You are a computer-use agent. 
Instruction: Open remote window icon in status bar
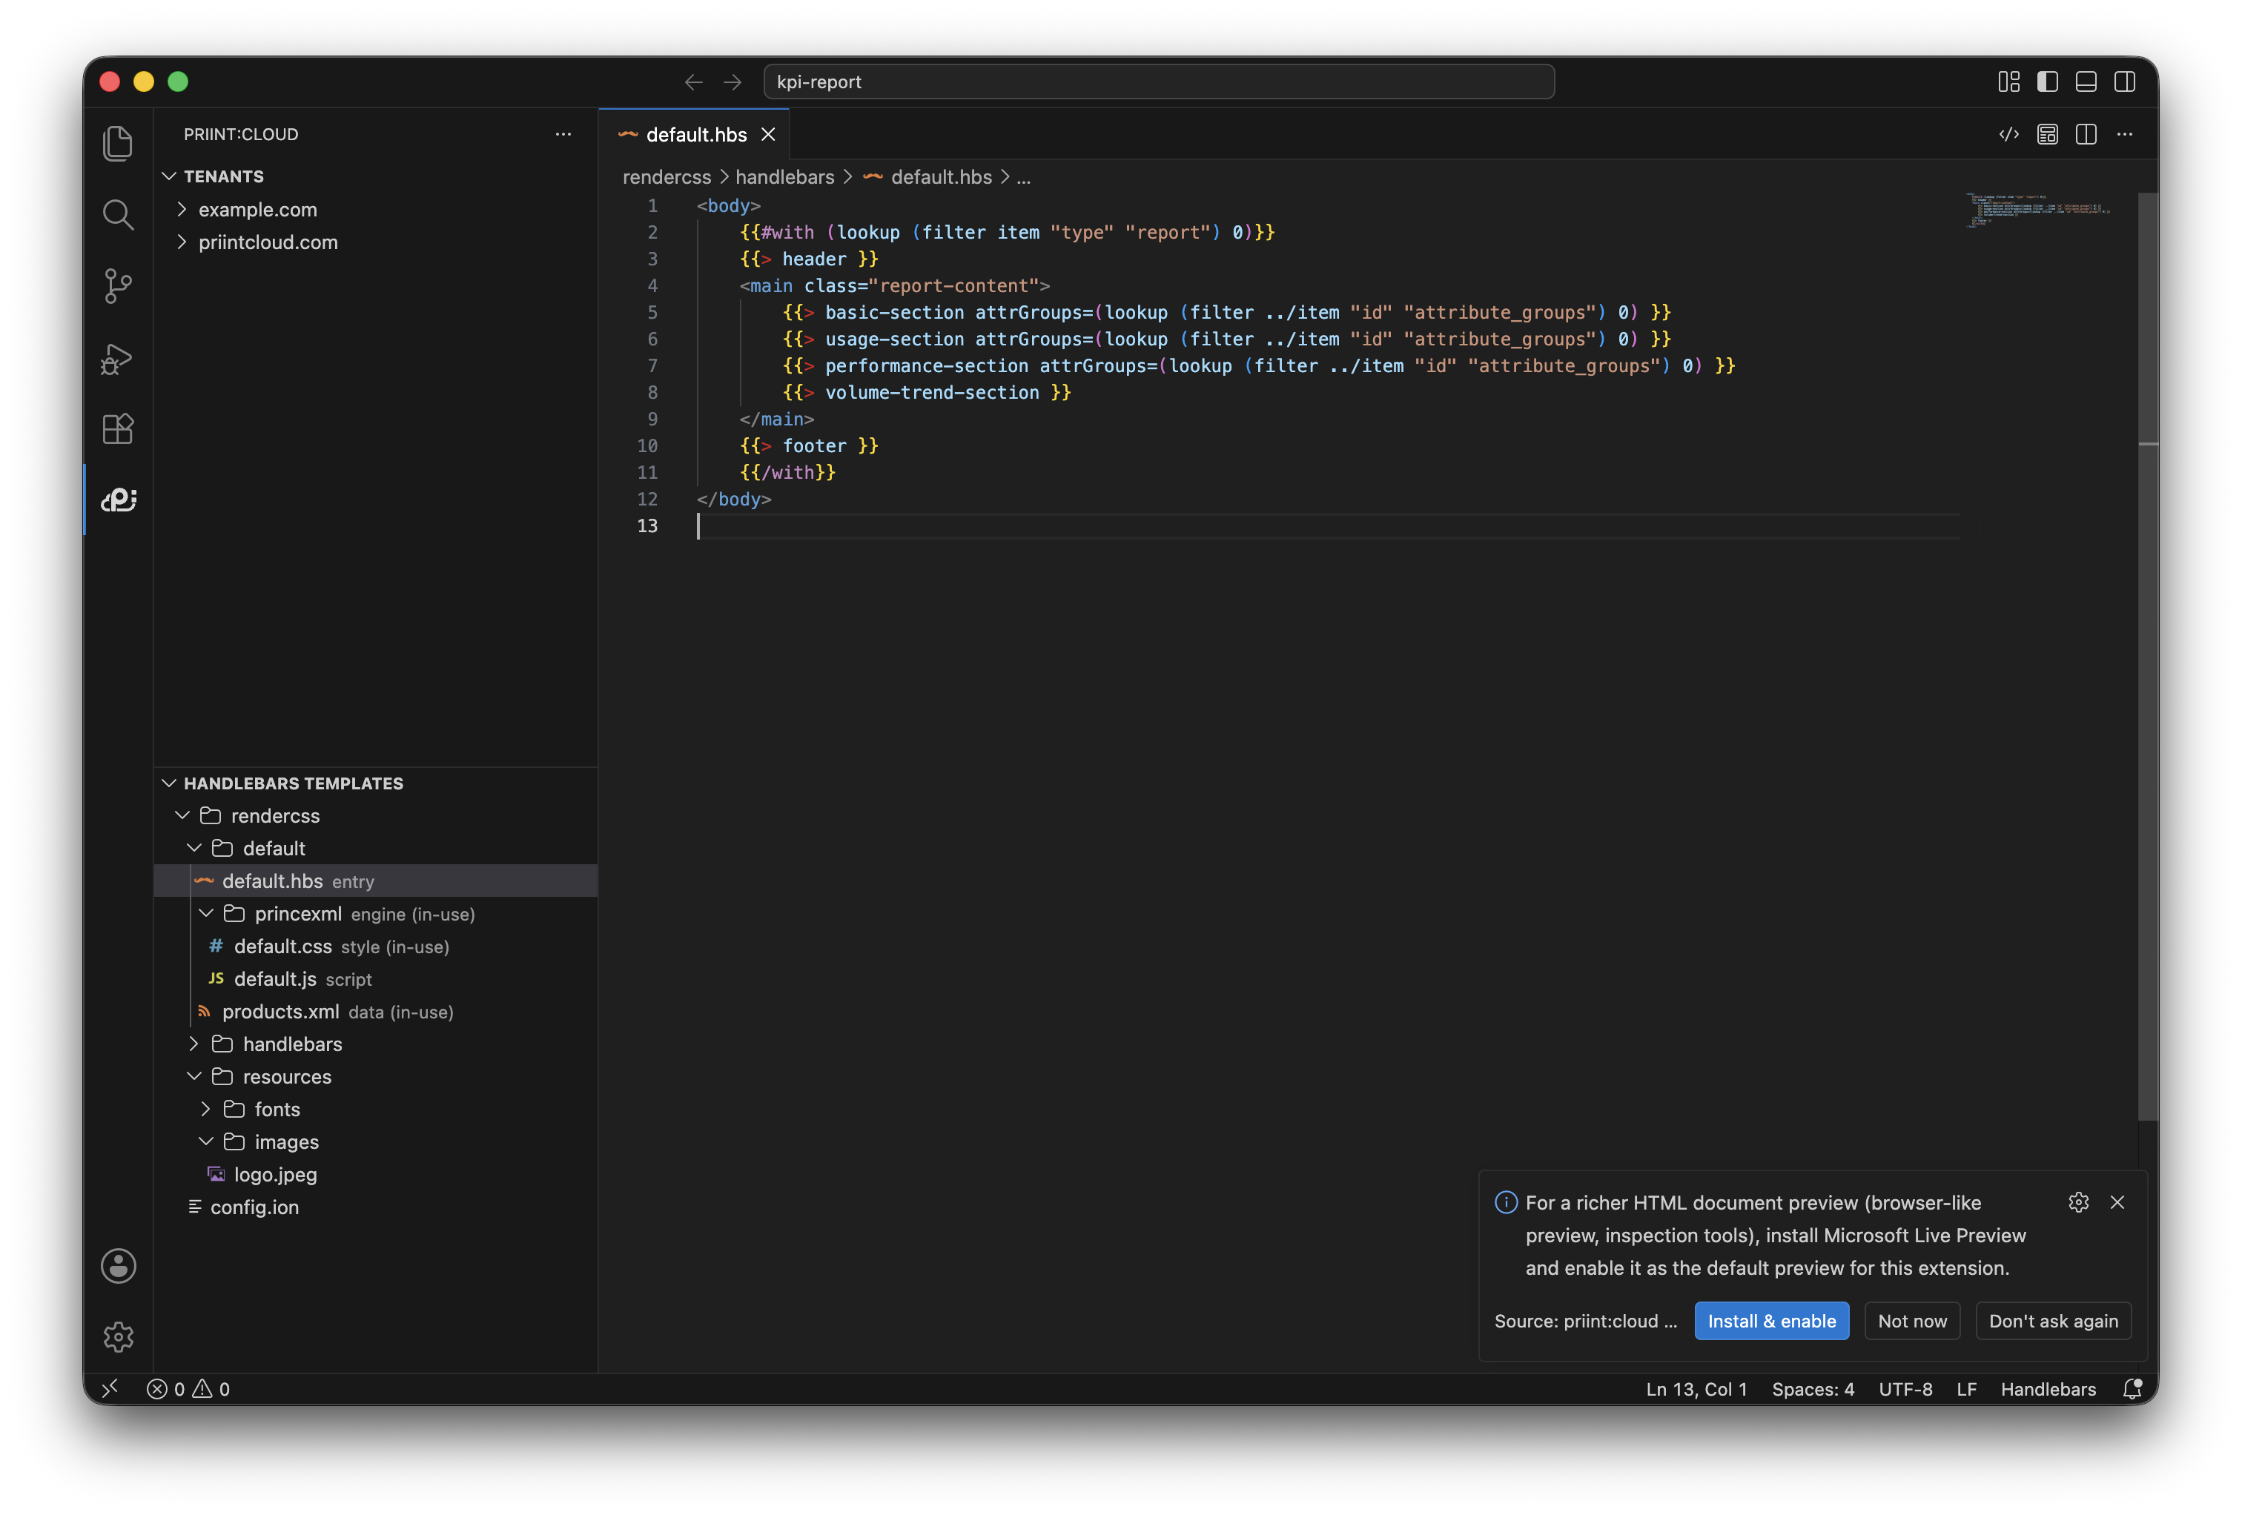tap(110, 1389)
